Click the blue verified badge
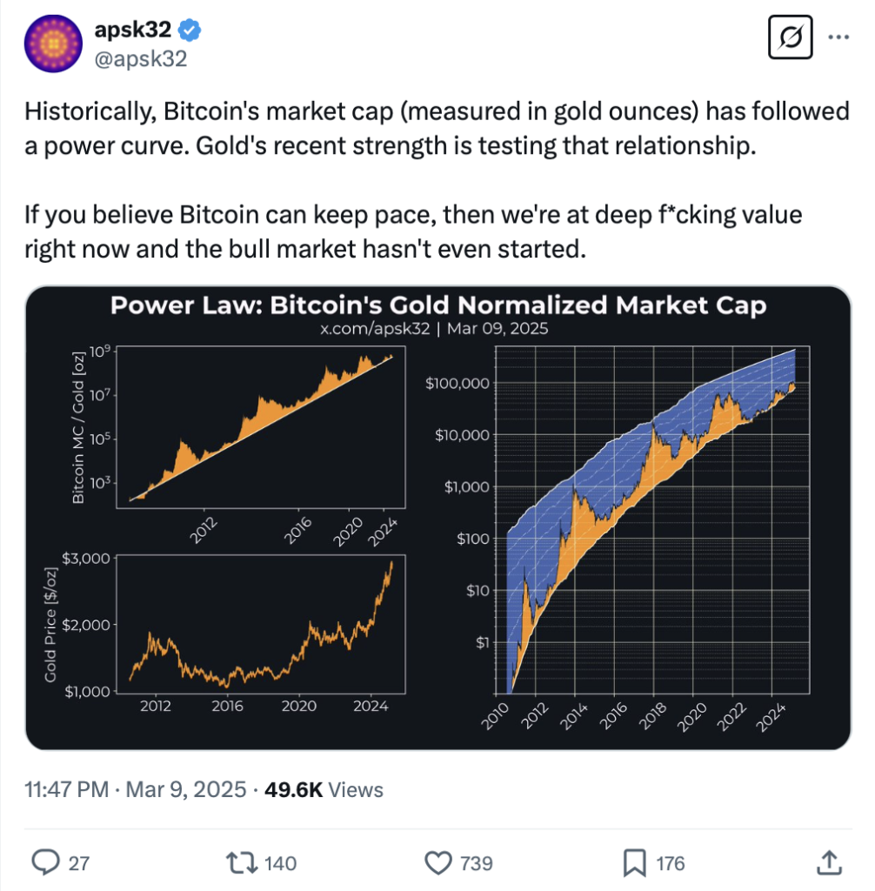875x891 pixels. tap(190, 30)
